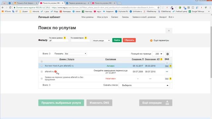Expand Всё menu in top navigation
Screen dimensions: 212x119
[171, 17]
